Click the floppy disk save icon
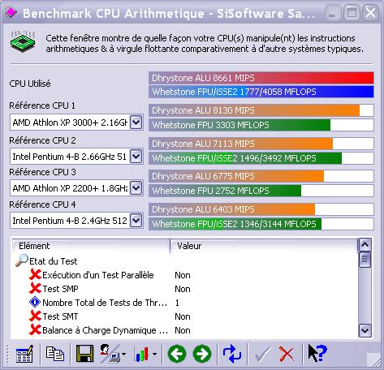The image size is (384, 370). click(84, 354)
